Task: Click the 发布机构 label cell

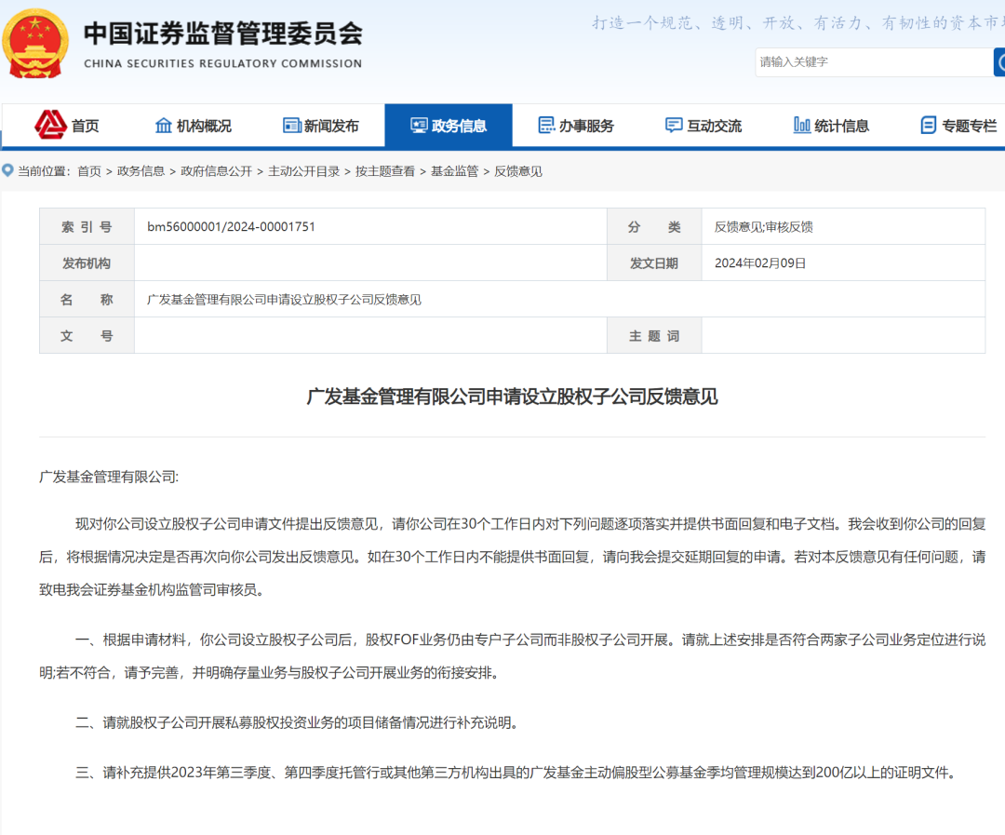Action: pyautogui.click(x=87, y=263)
